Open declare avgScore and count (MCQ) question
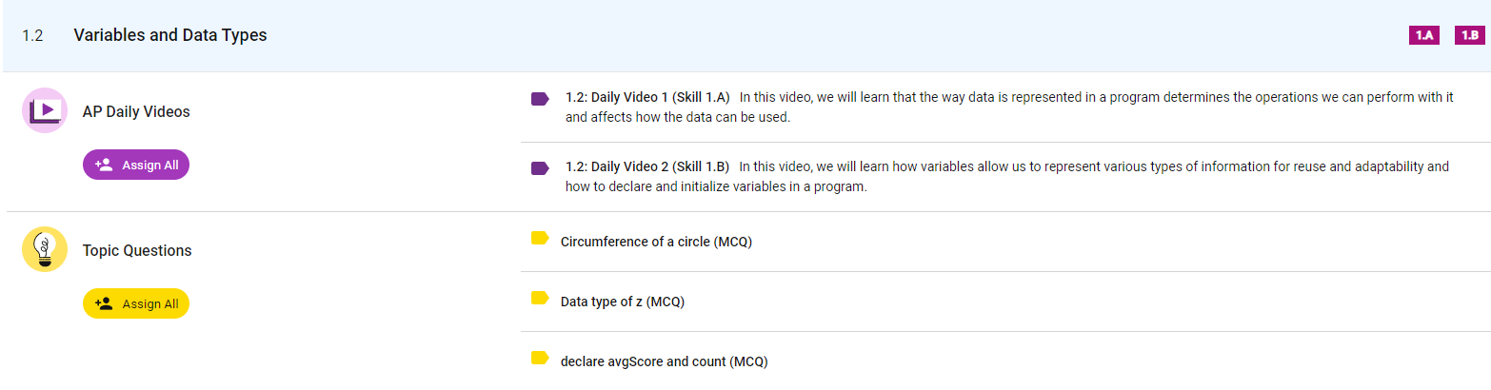 point(664,361)
